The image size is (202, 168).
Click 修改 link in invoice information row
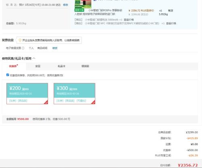coord(55,48)
